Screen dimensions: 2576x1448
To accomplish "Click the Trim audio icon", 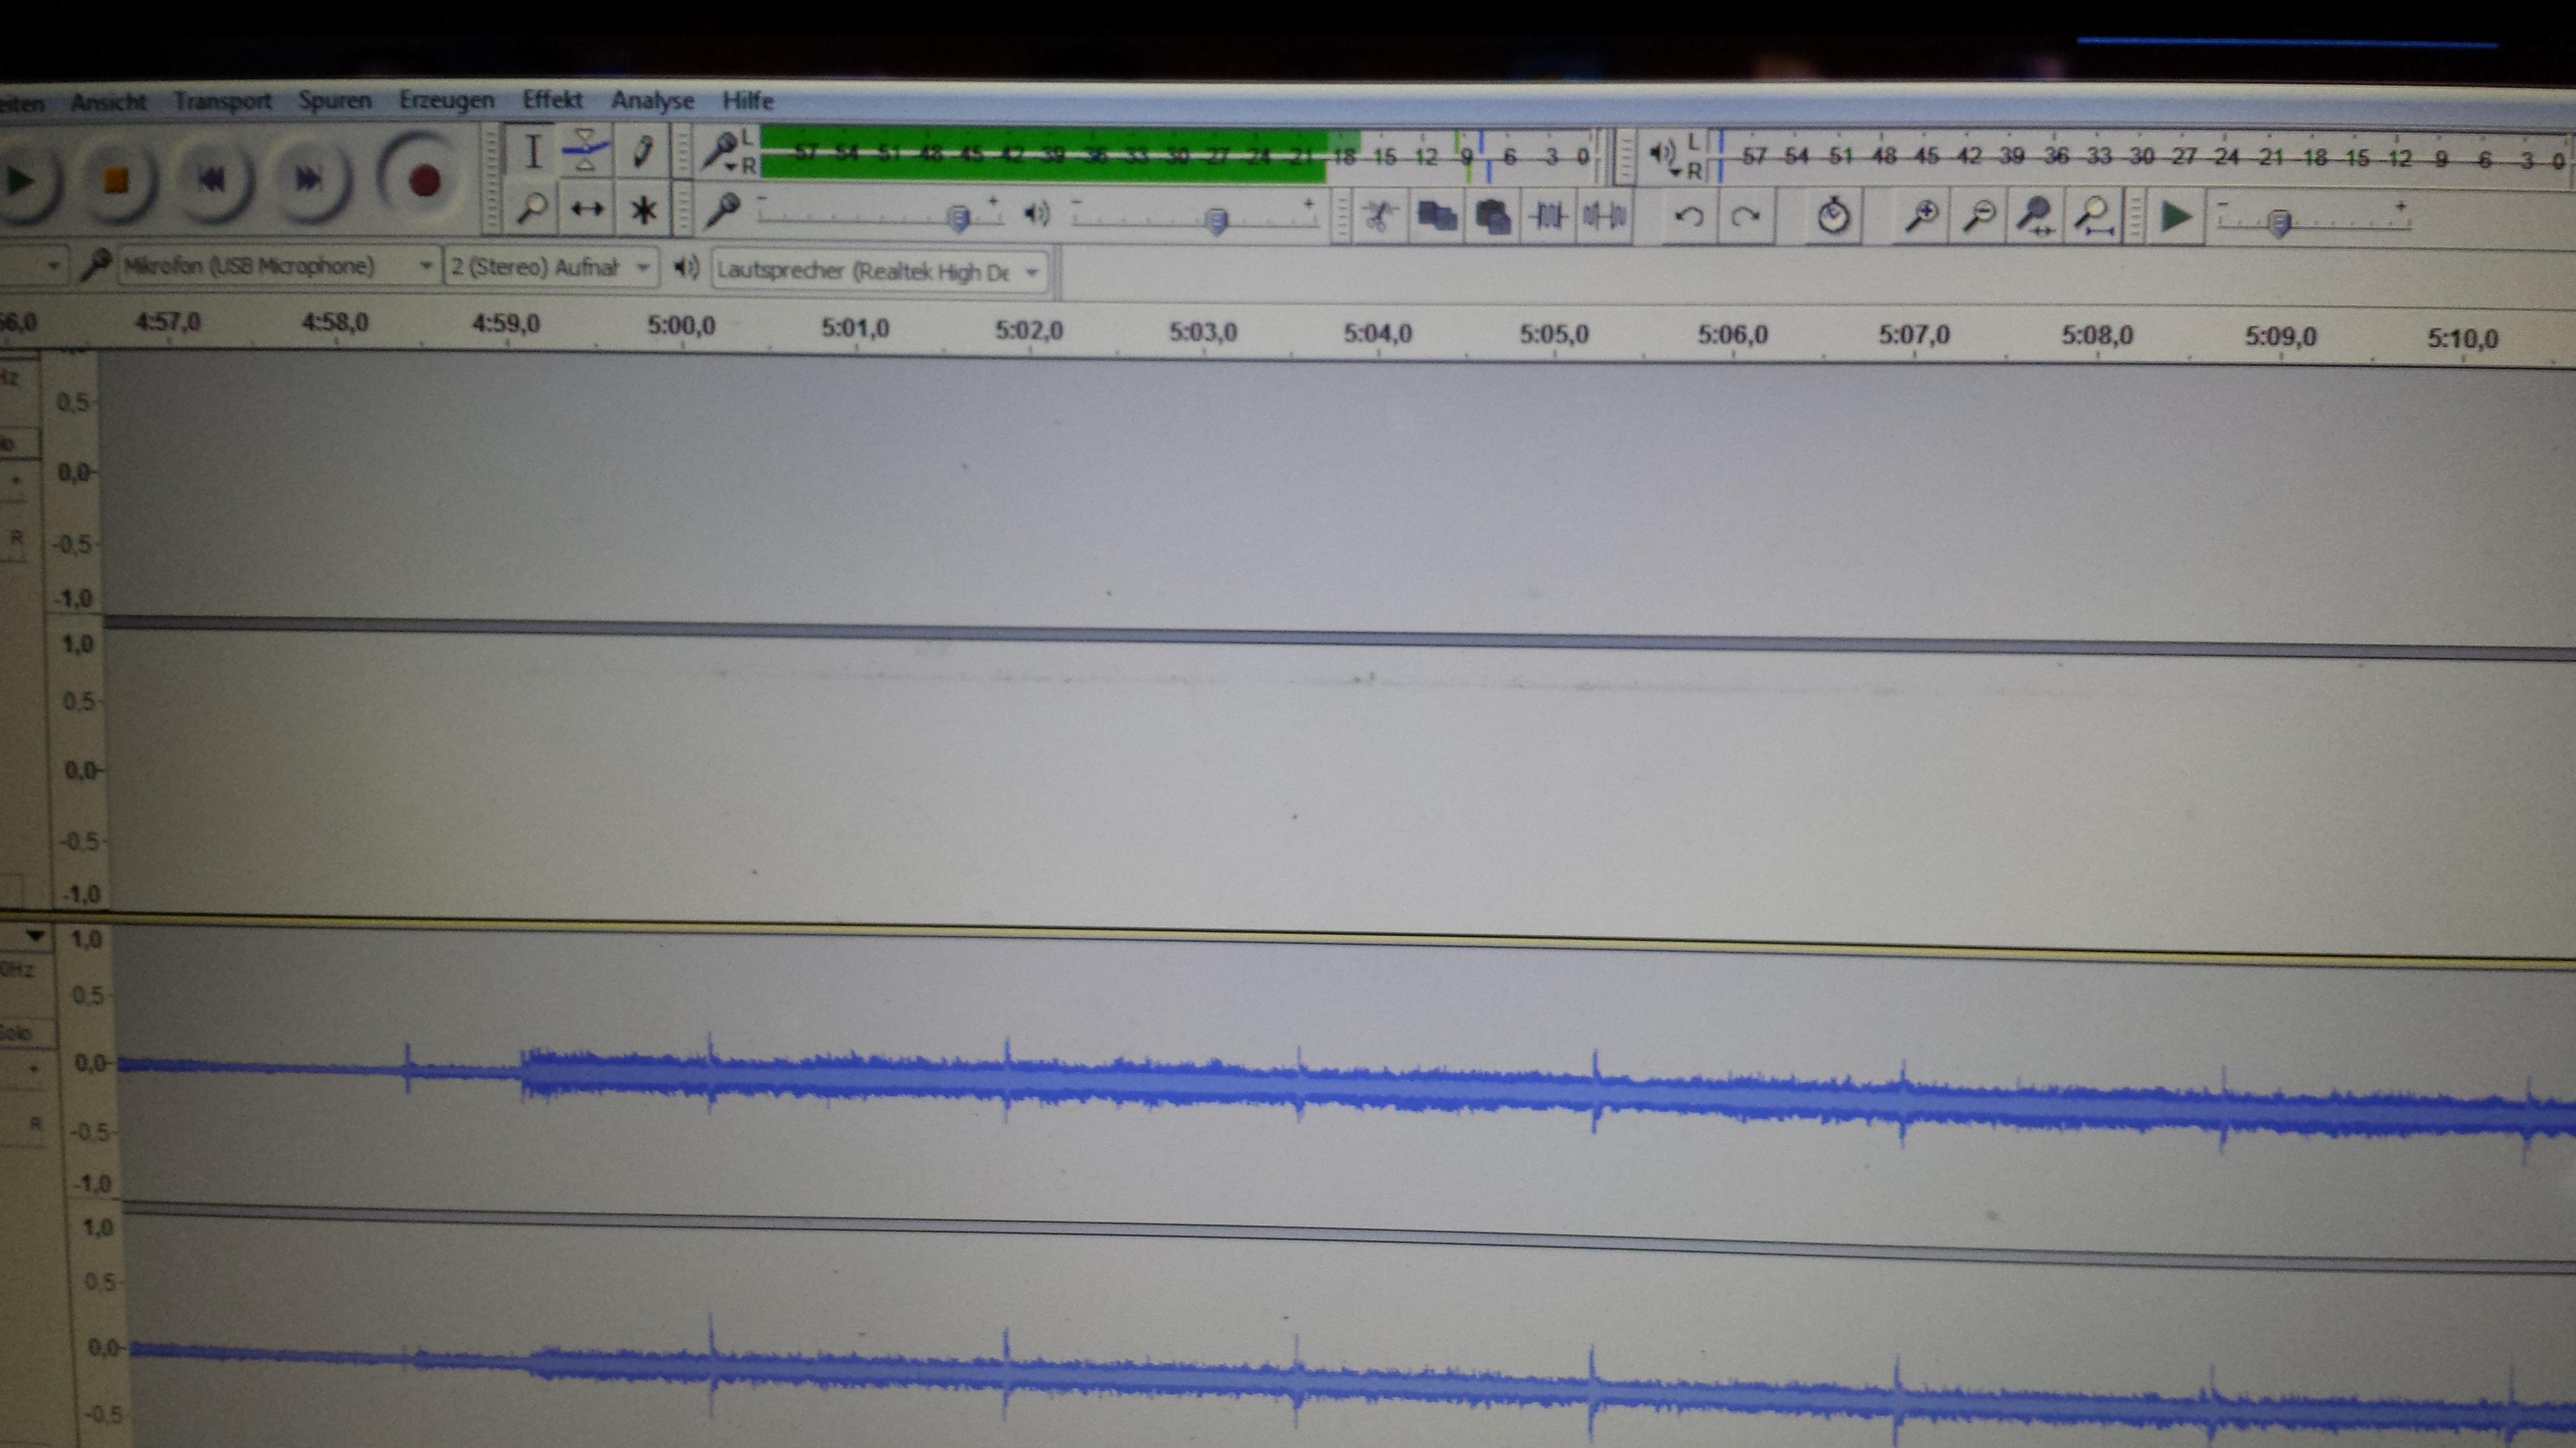I will pyautogui.click(x=1548, y=215).
